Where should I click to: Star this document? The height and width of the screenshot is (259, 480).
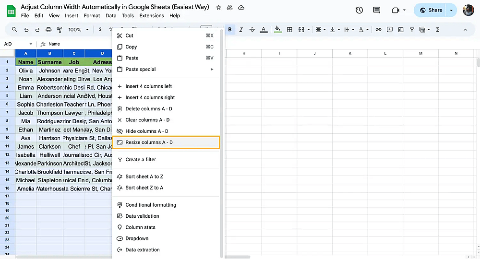pyautogui.click(x=218, y=7)
